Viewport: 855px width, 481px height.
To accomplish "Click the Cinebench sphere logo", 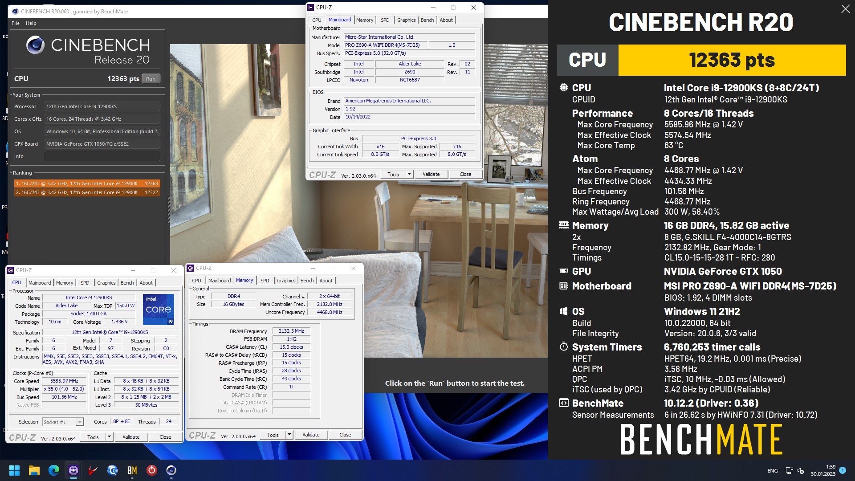I will point(35,45).
